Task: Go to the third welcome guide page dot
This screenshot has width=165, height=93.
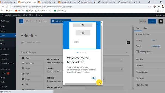Action: click(x=83, y=52)
